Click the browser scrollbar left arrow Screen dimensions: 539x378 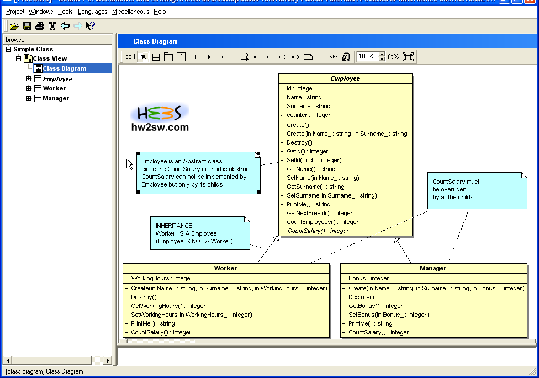(8, 360)
